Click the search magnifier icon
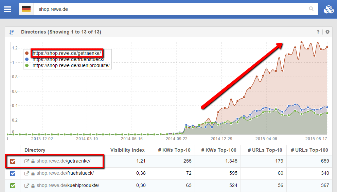This screenshot has height=192, width=337. tap(311, 9)
